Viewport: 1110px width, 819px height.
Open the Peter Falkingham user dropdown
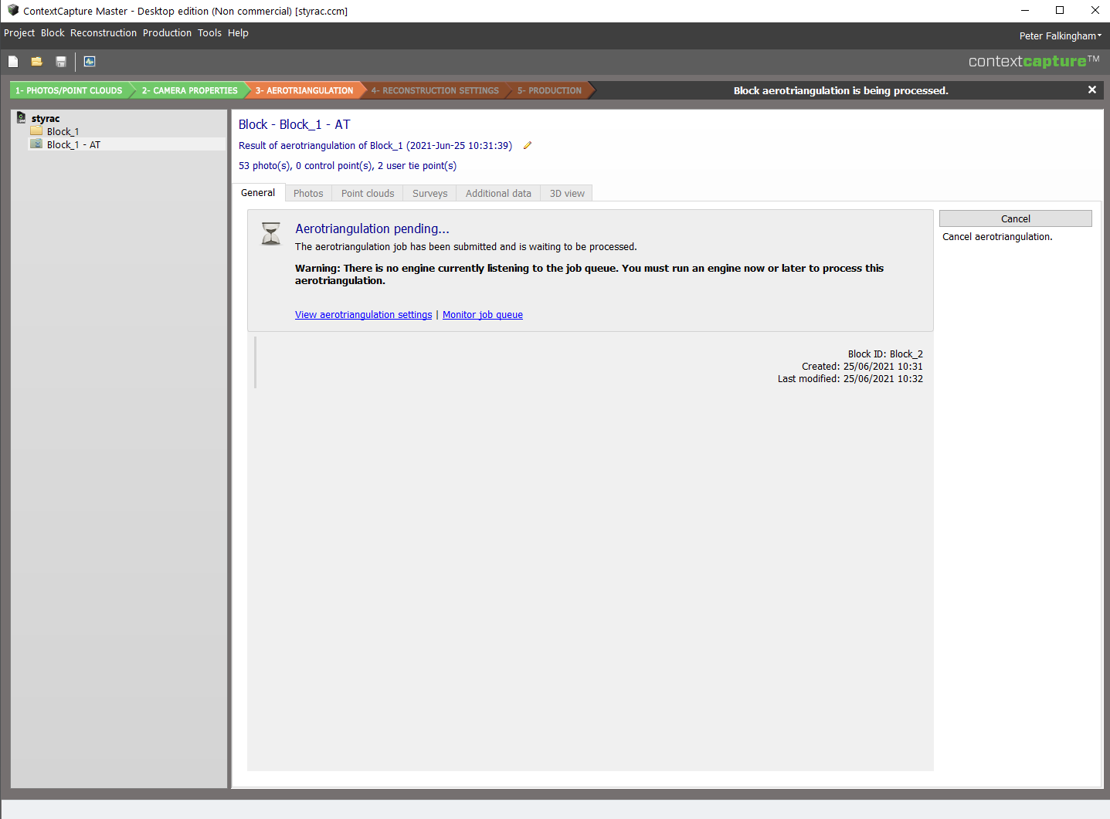(x=1060, y=36)
